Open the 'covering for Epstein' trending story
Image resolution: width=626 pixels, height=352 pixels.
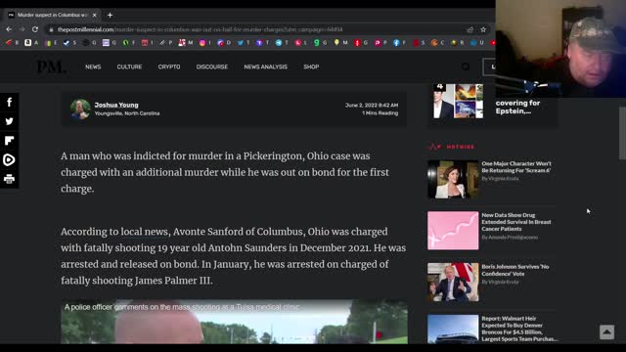[x=517, y=107]
